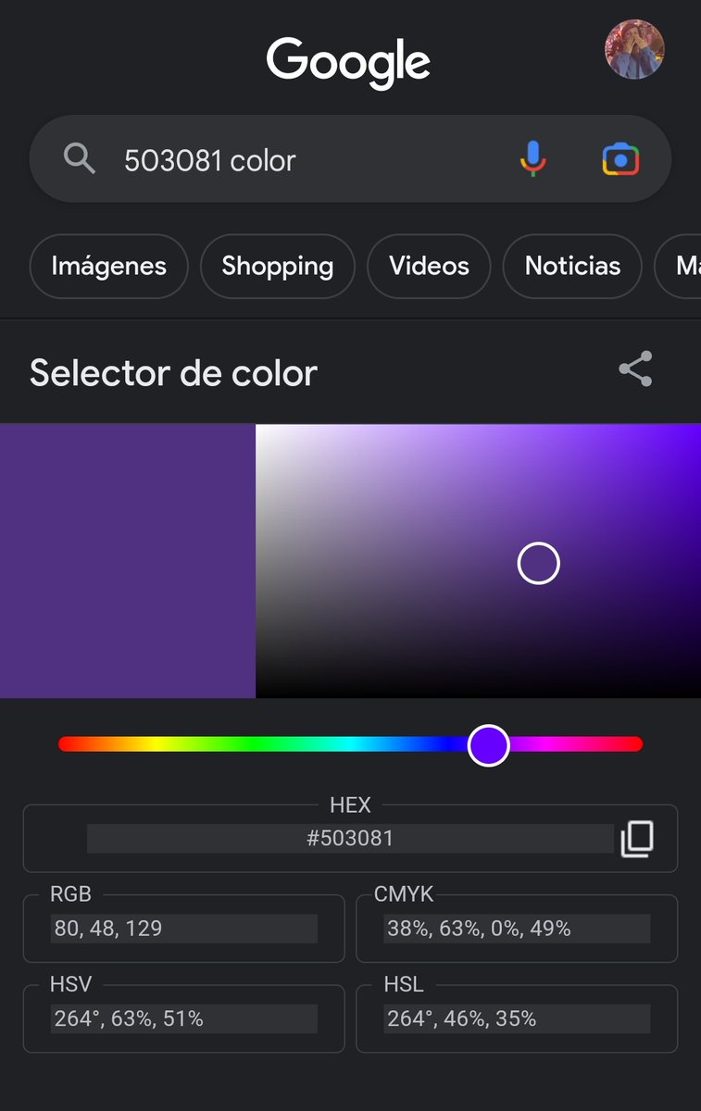Go to Google logo homepage
This screenshot has height=1111, width=701.
coord(349,63)
